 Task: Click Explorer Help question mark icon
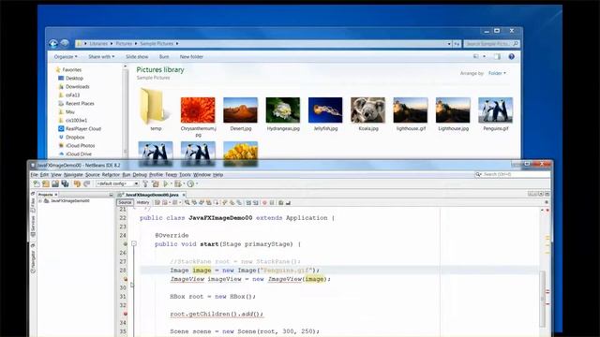511,56
